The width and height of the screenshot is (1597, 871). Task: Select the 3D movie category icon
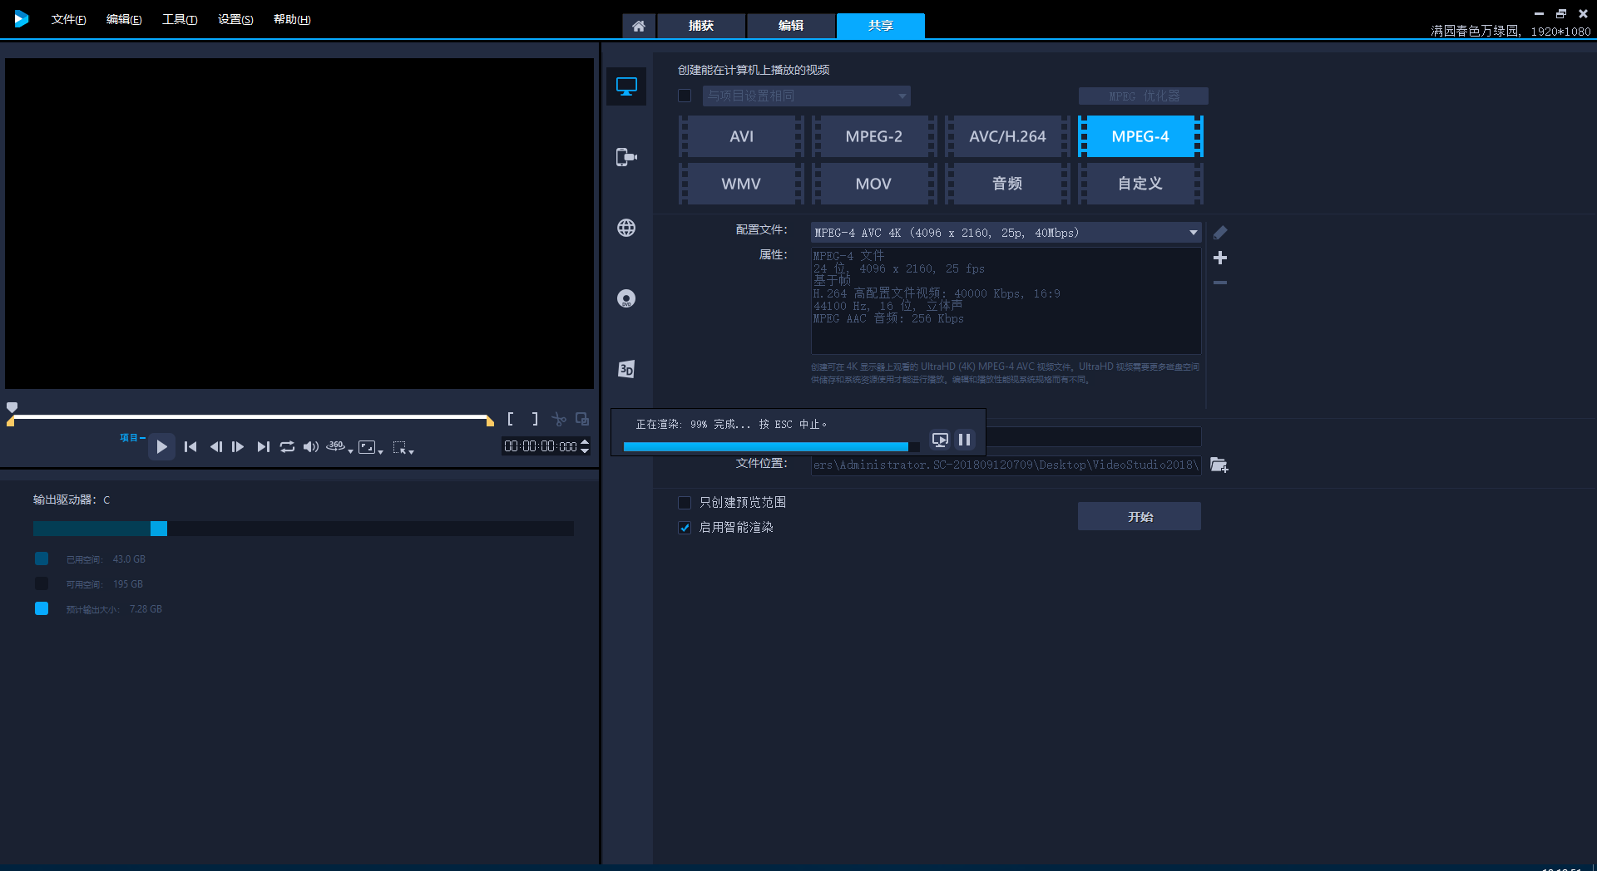tap(626, 369)
